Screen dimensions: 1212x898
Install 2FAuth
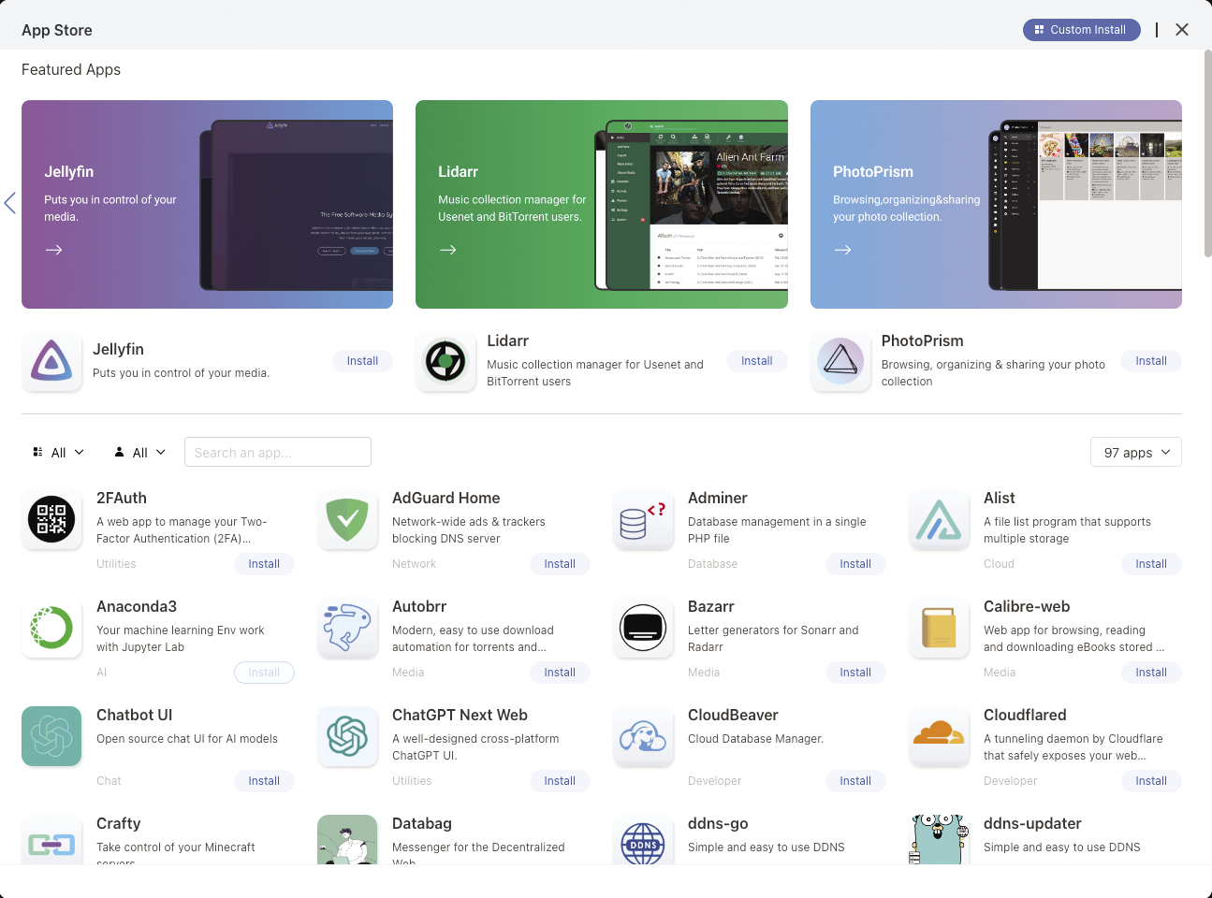264,564
